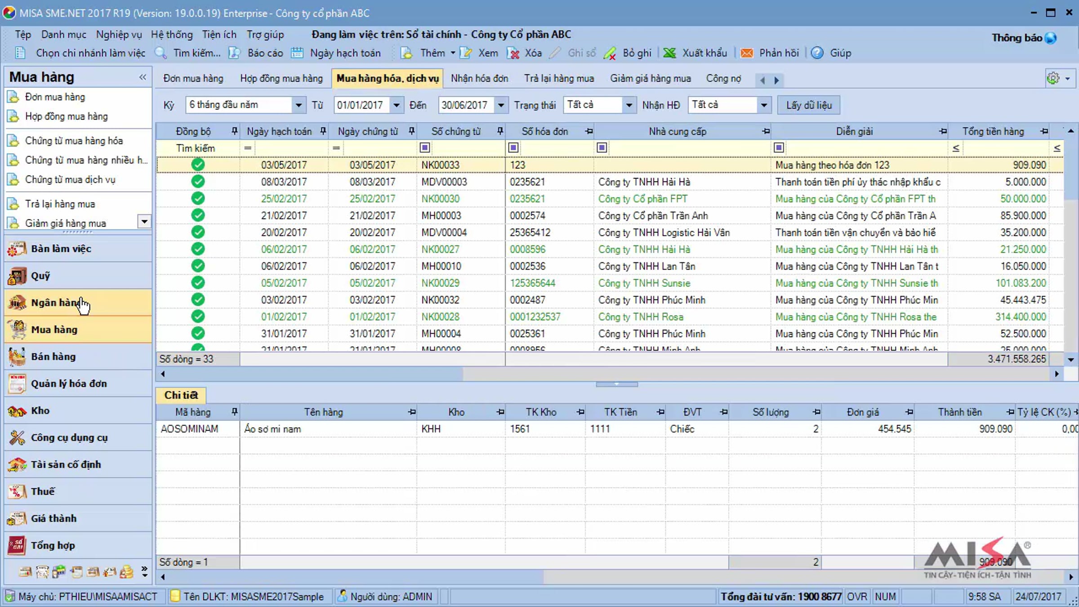Open the Bán hàng module icon
The height and width of the screenshot is (607, 1079).
17,357
